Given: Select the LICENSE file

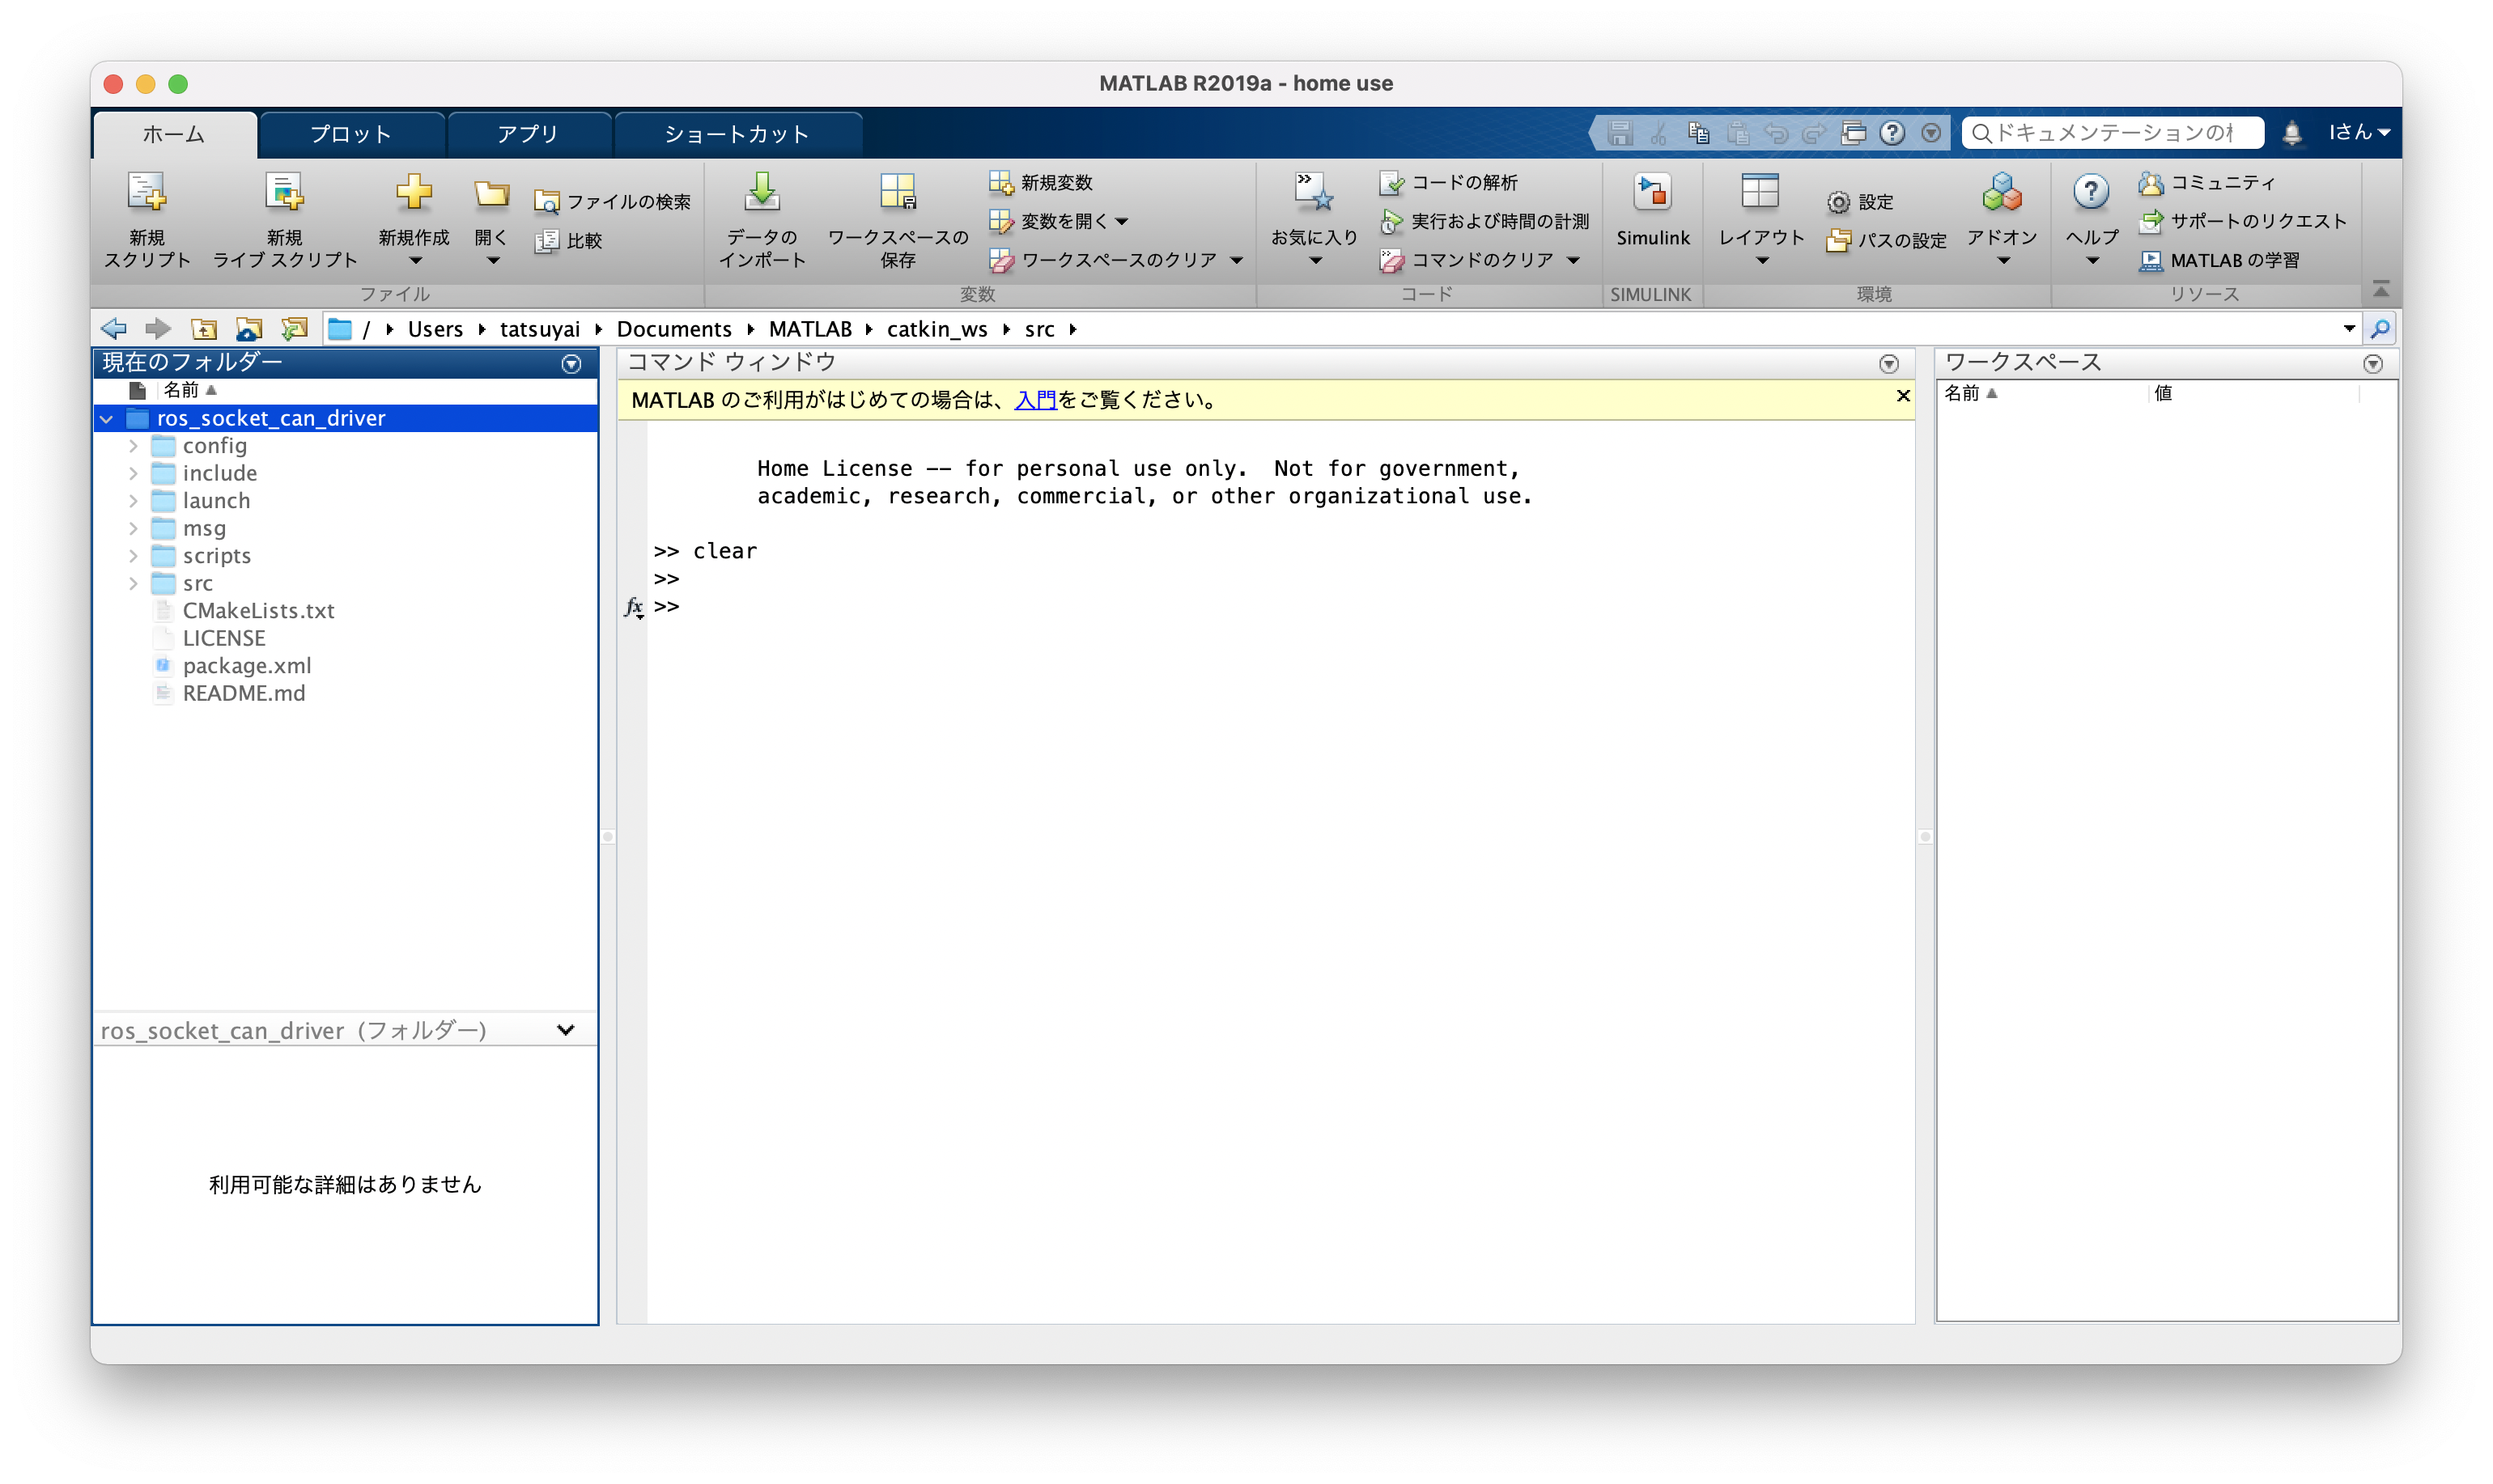Looking at the screenshot, I should click(223, 639).
